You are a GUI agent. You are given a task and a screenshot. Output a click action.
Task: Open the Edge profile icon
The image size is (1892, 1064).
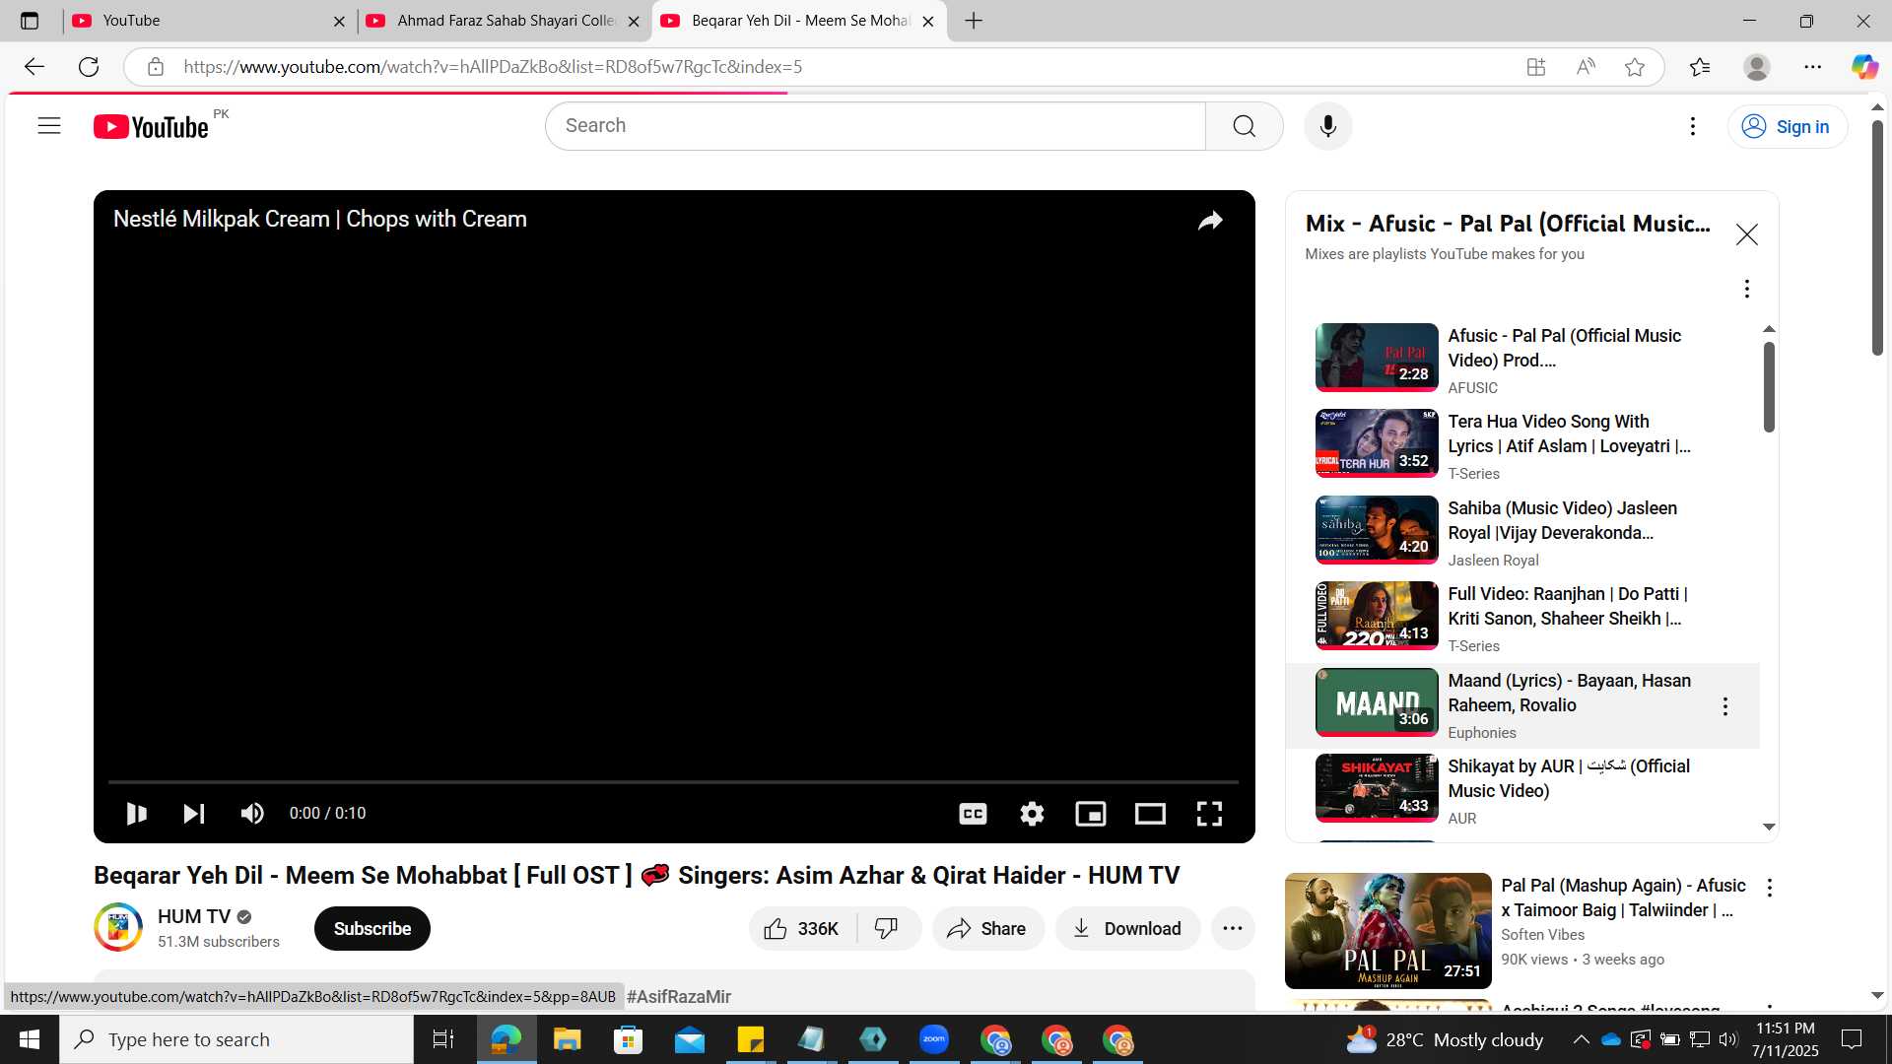point(1756,67)
